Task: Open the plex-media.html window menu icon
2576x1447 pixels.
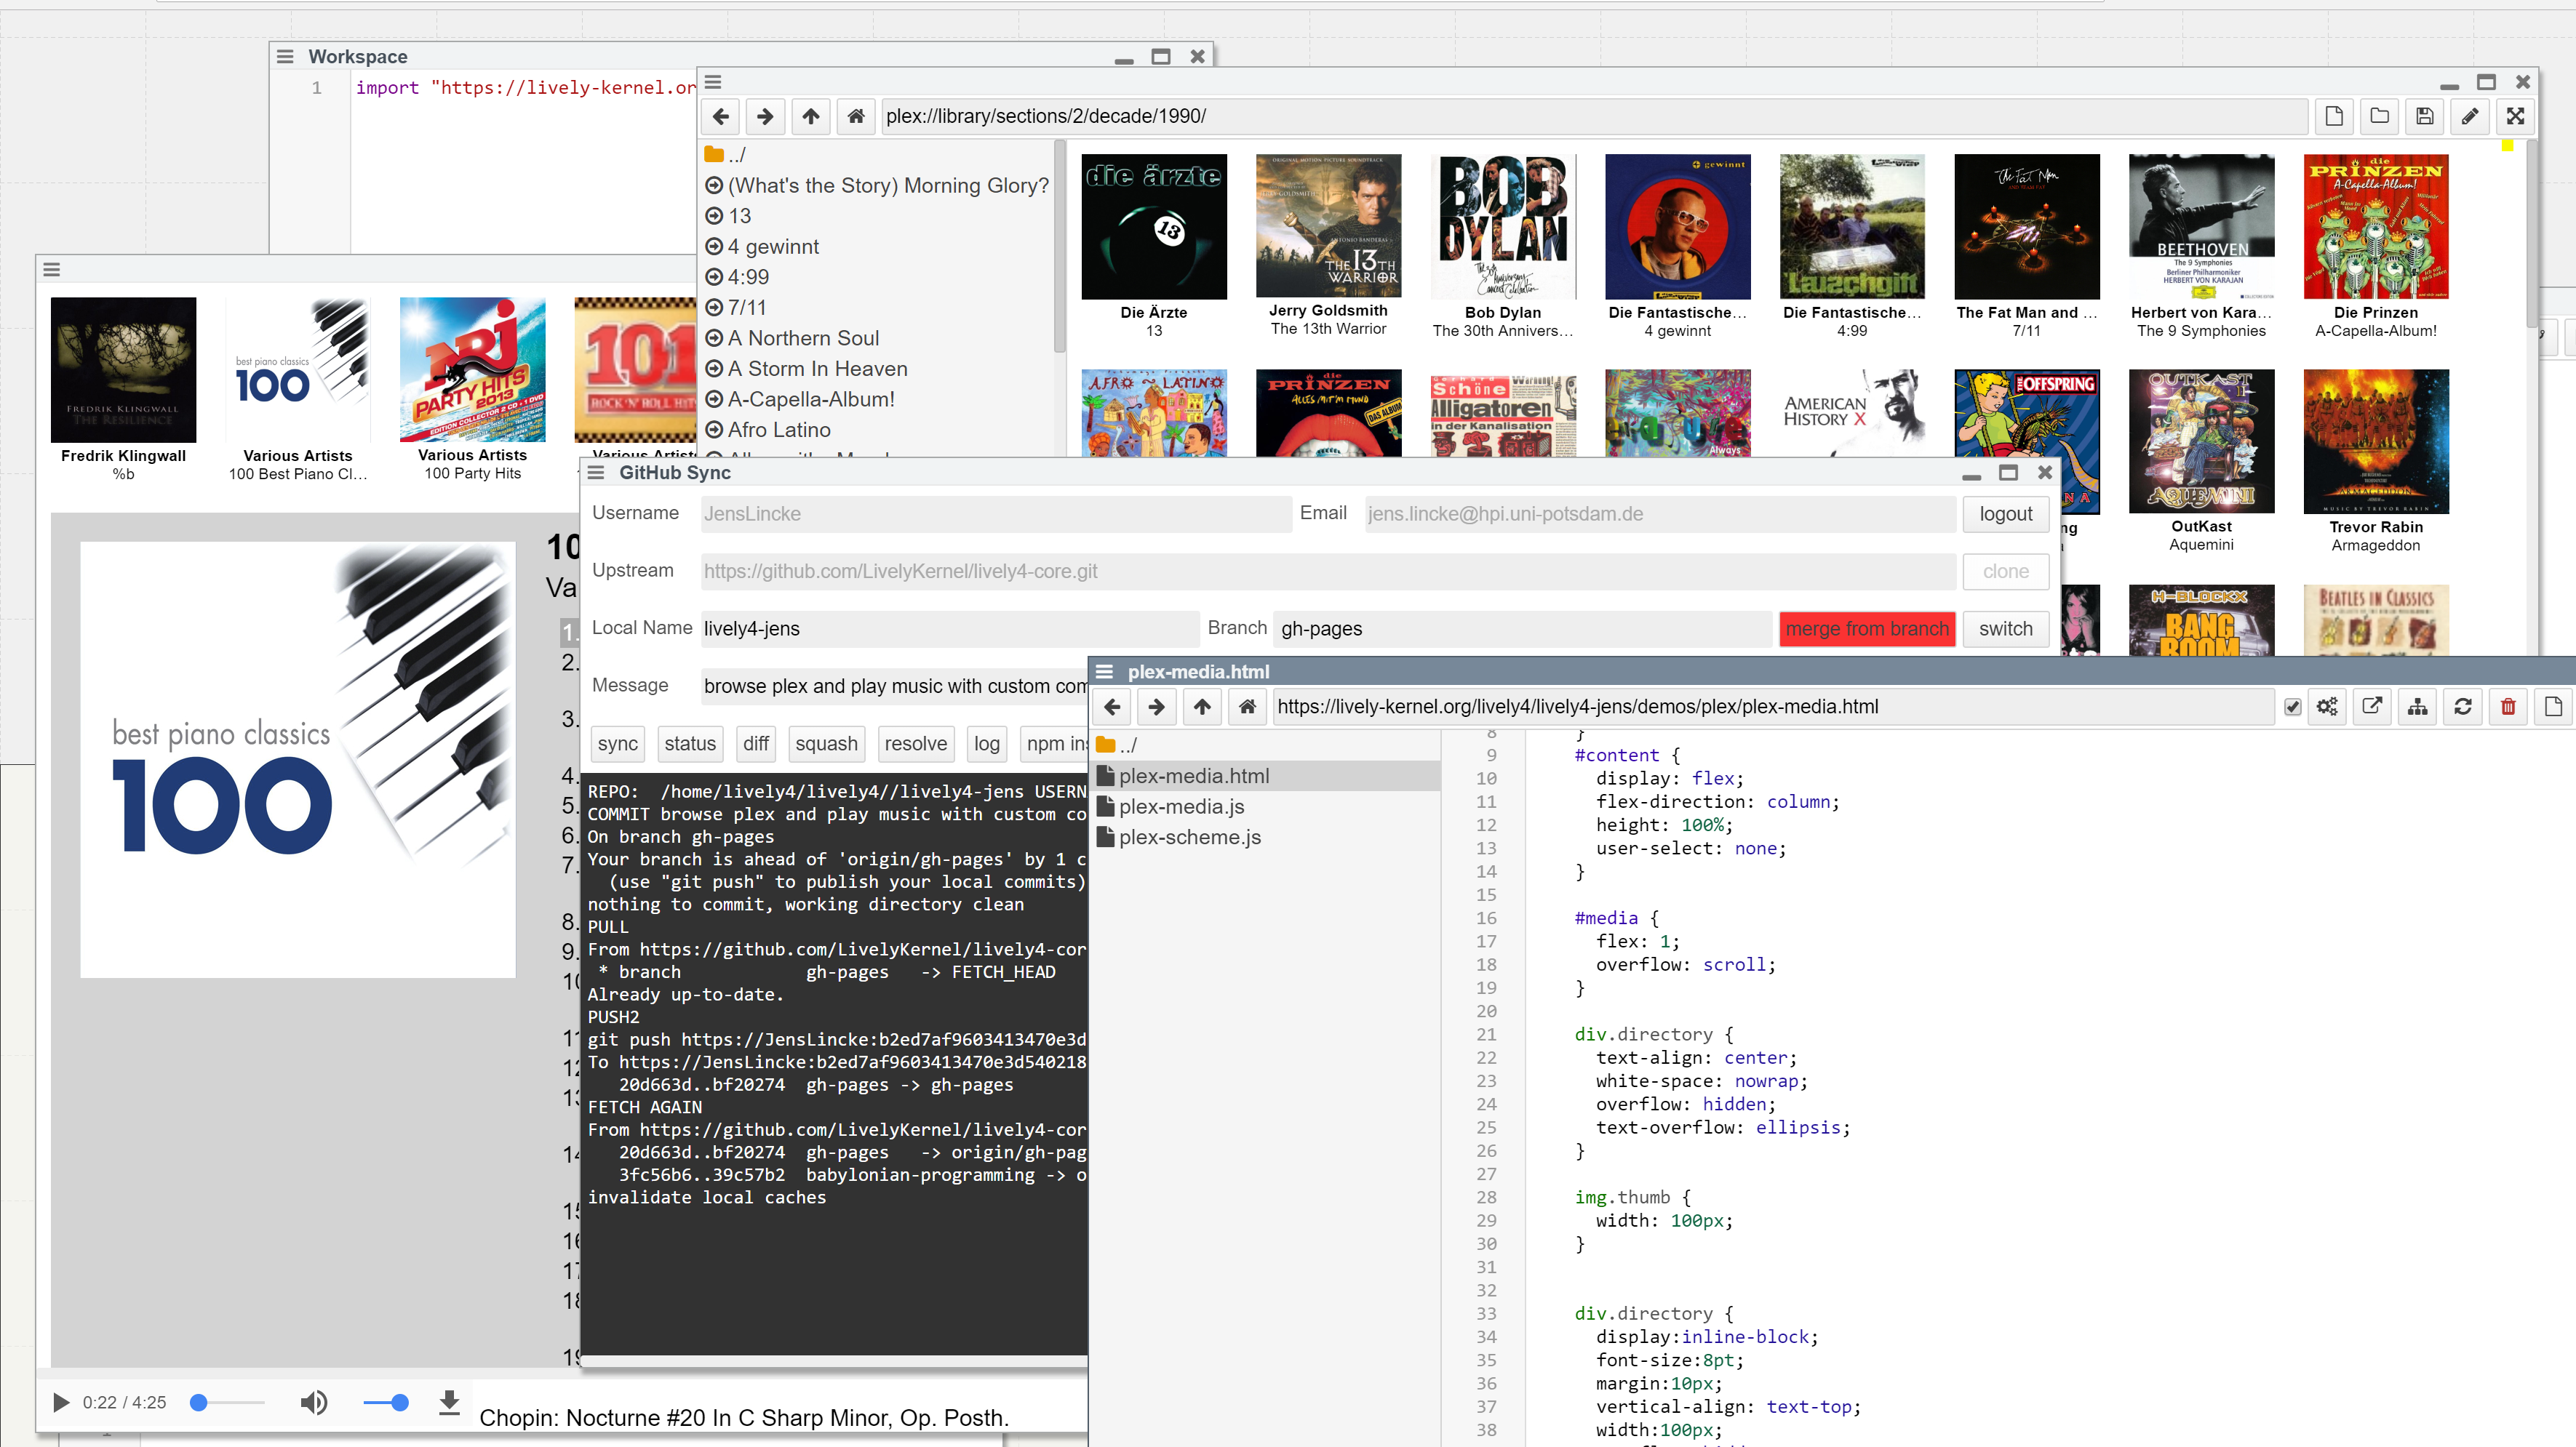Action: [x=1104, y=672]
